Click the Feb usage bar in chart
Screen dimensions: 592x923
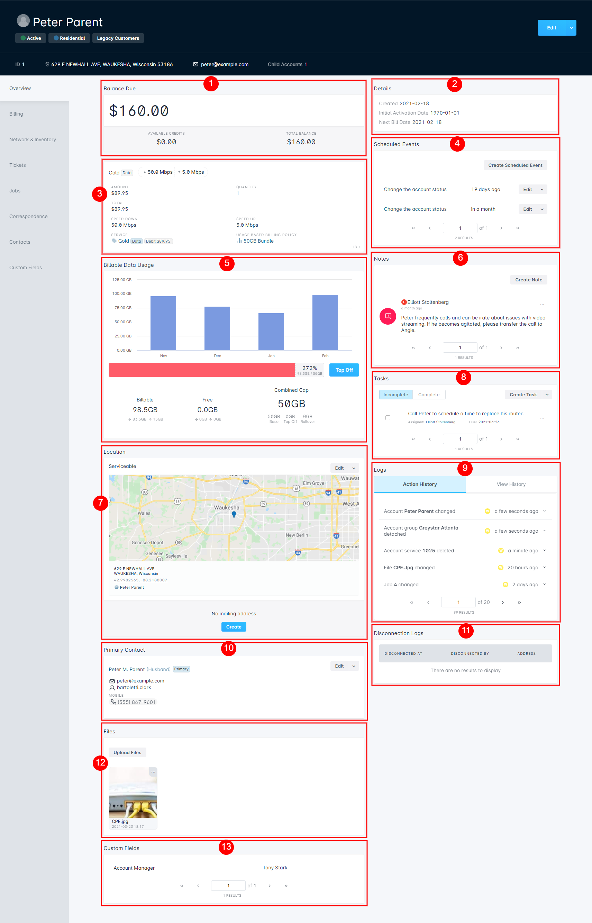coord(325,323)
